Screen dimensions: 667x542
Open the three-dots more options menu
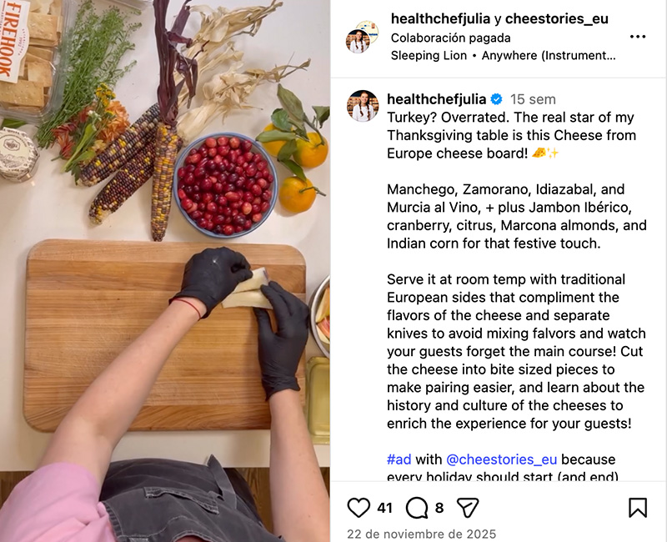(638, 37)
